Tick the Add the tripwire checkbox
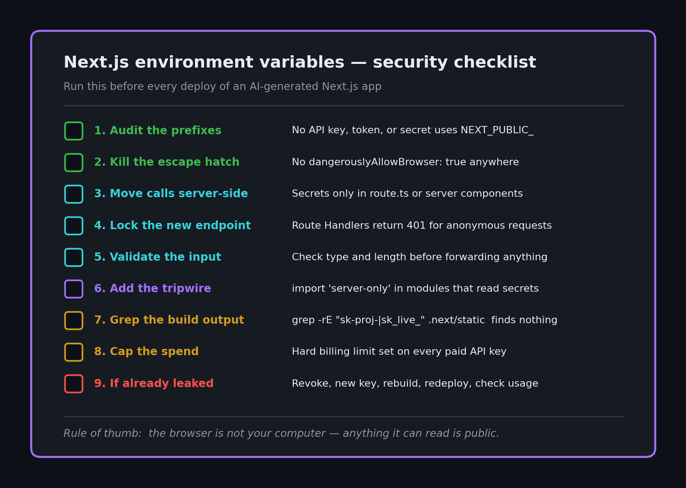This screenshot has height=488, width=686. [x=74, y=289]
